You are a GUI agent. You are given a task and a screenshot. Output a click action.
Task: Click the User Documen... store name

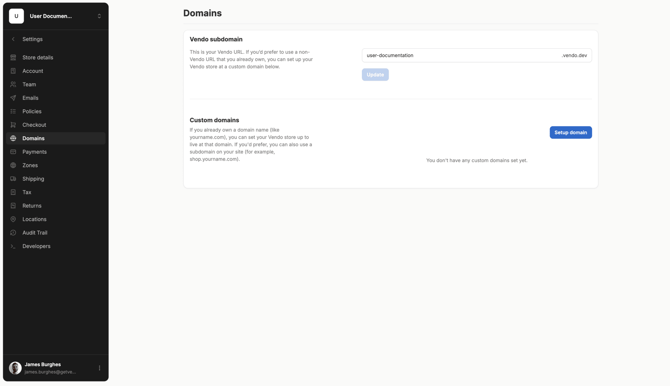coord(51,16)
